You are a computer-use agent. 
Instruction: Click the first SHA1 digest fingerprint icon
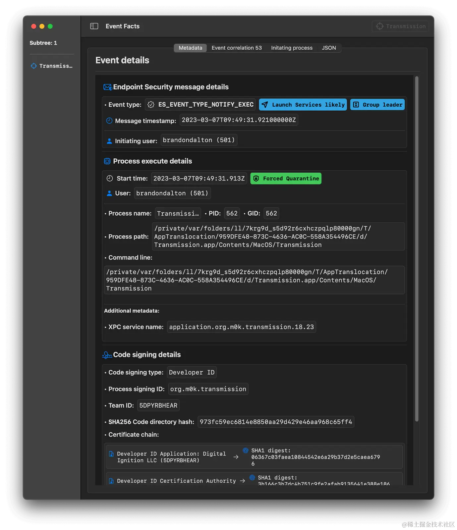(x=246, y=450)
